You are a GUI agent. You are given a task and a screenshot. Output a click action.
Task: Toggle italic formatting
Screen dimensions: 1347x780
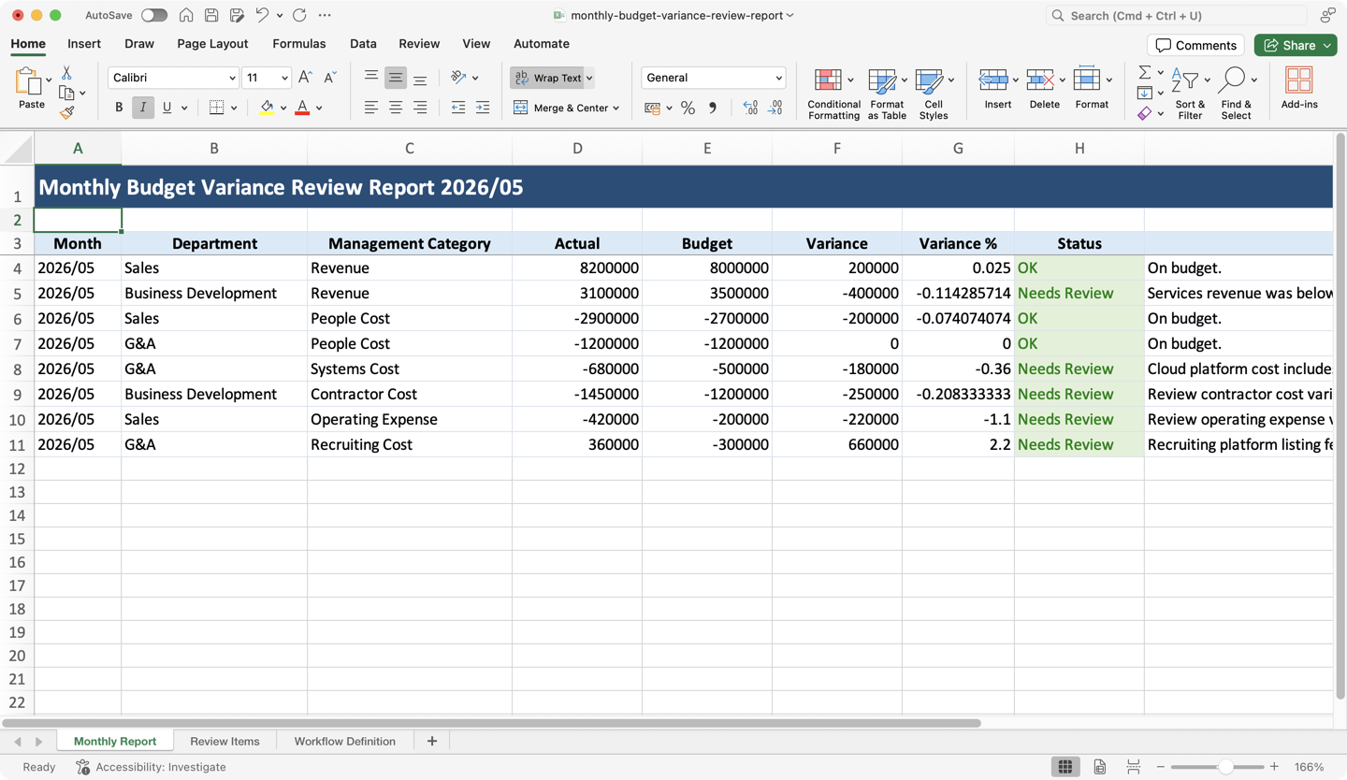pos(143,108)
